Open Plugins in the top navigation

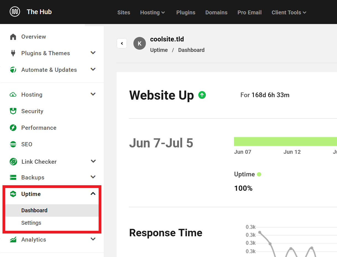tap(186, 12)
